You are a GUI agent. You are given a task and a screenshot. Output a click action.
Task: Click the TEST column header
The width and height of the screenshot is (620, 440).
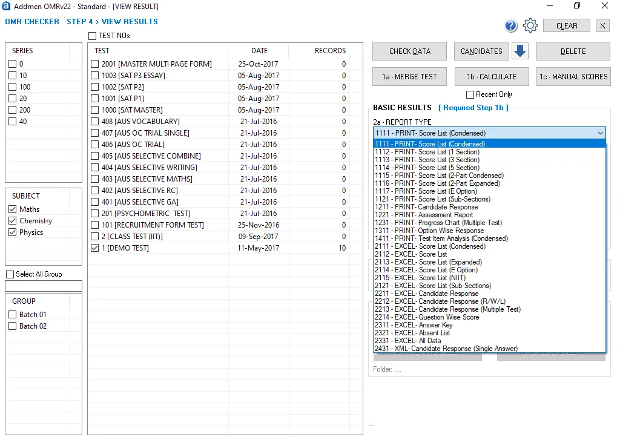click(x=102, y=51)
